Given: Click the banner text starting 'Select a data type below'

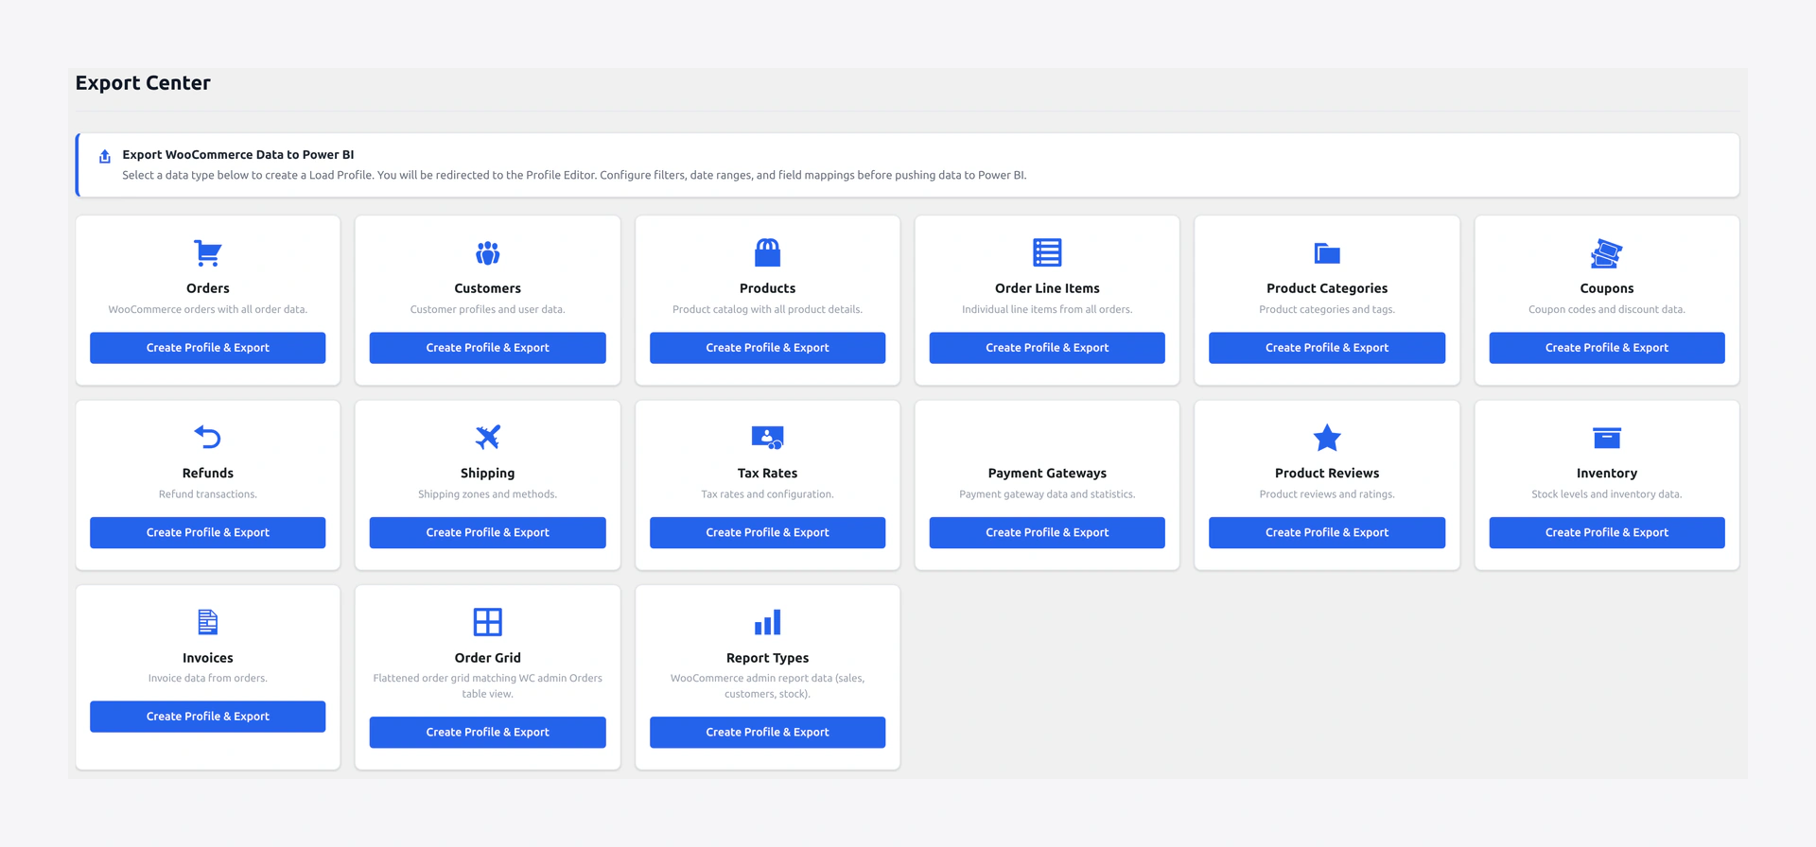Looking at the screenshot, I should 574,175.
